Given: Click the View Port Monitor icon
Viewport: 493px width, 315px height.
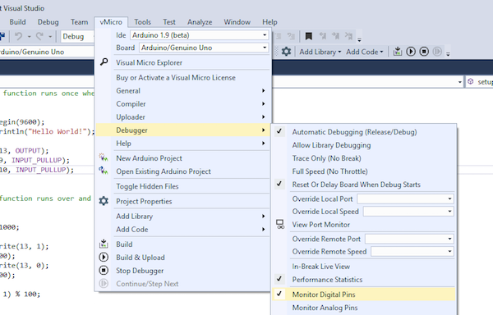Looking at the screenshot, I should (x=280, y=224).
